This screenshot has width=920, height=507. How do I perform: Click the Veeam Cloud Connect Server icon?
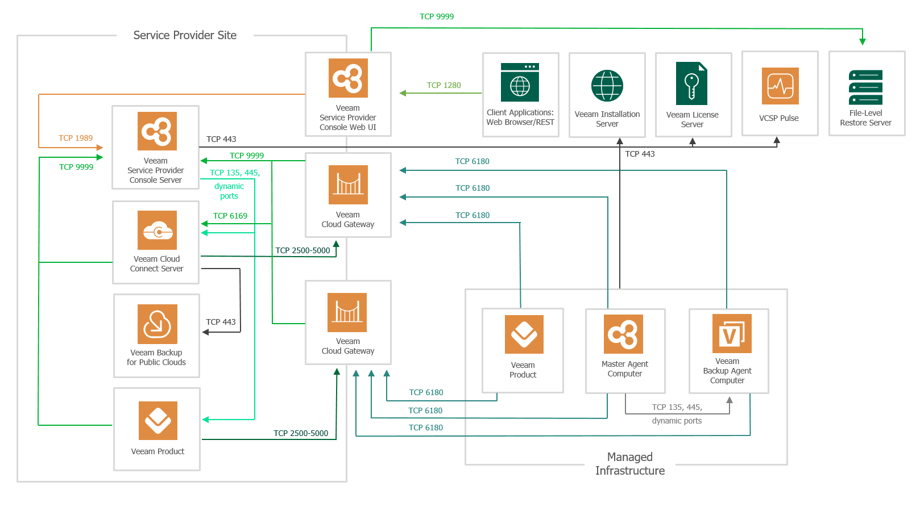157,230
